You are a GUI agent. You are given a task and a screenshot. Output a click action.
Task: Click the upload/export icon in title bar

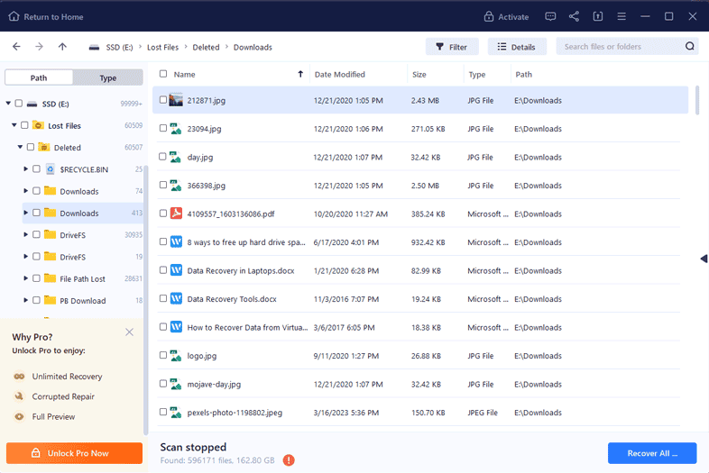click(x=598, y=17)
